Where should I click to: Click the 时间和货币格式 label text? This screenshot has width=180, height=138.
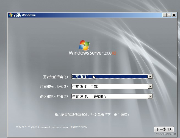54,86
